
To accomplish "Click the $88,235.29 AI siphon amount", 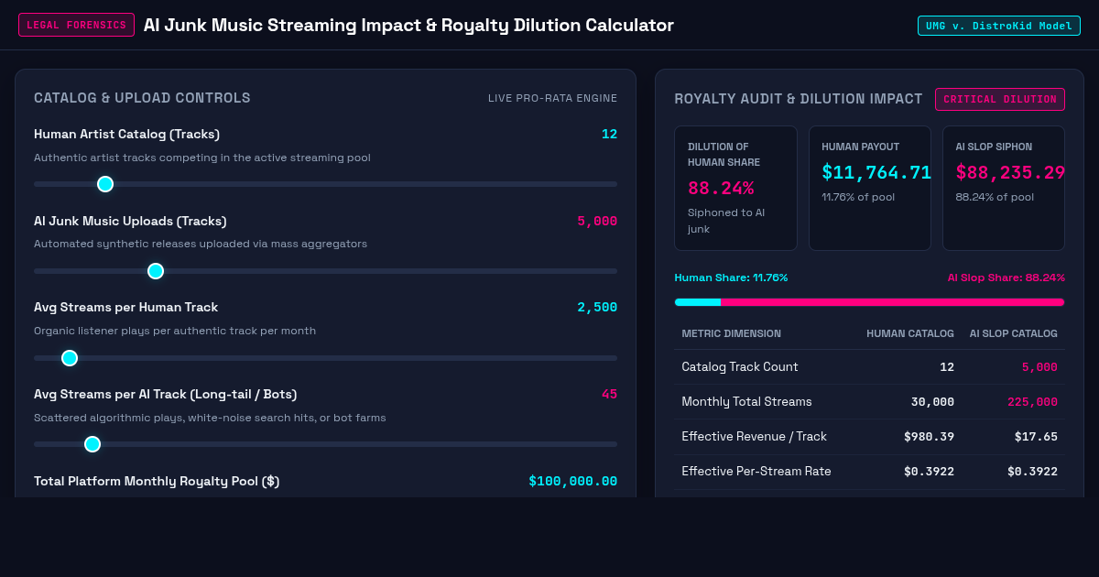I will [1010, 172].
